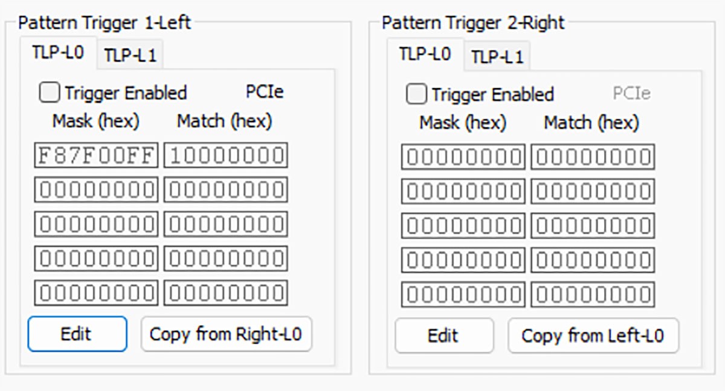Click Copy from Left-L0 button

[593, 335]
